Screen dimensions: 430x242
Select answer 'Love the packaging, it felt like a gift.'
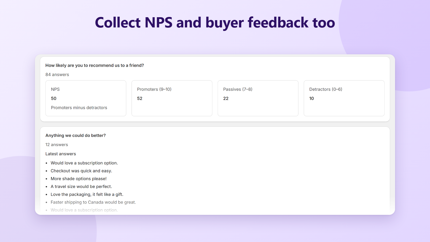pos(87,194)
